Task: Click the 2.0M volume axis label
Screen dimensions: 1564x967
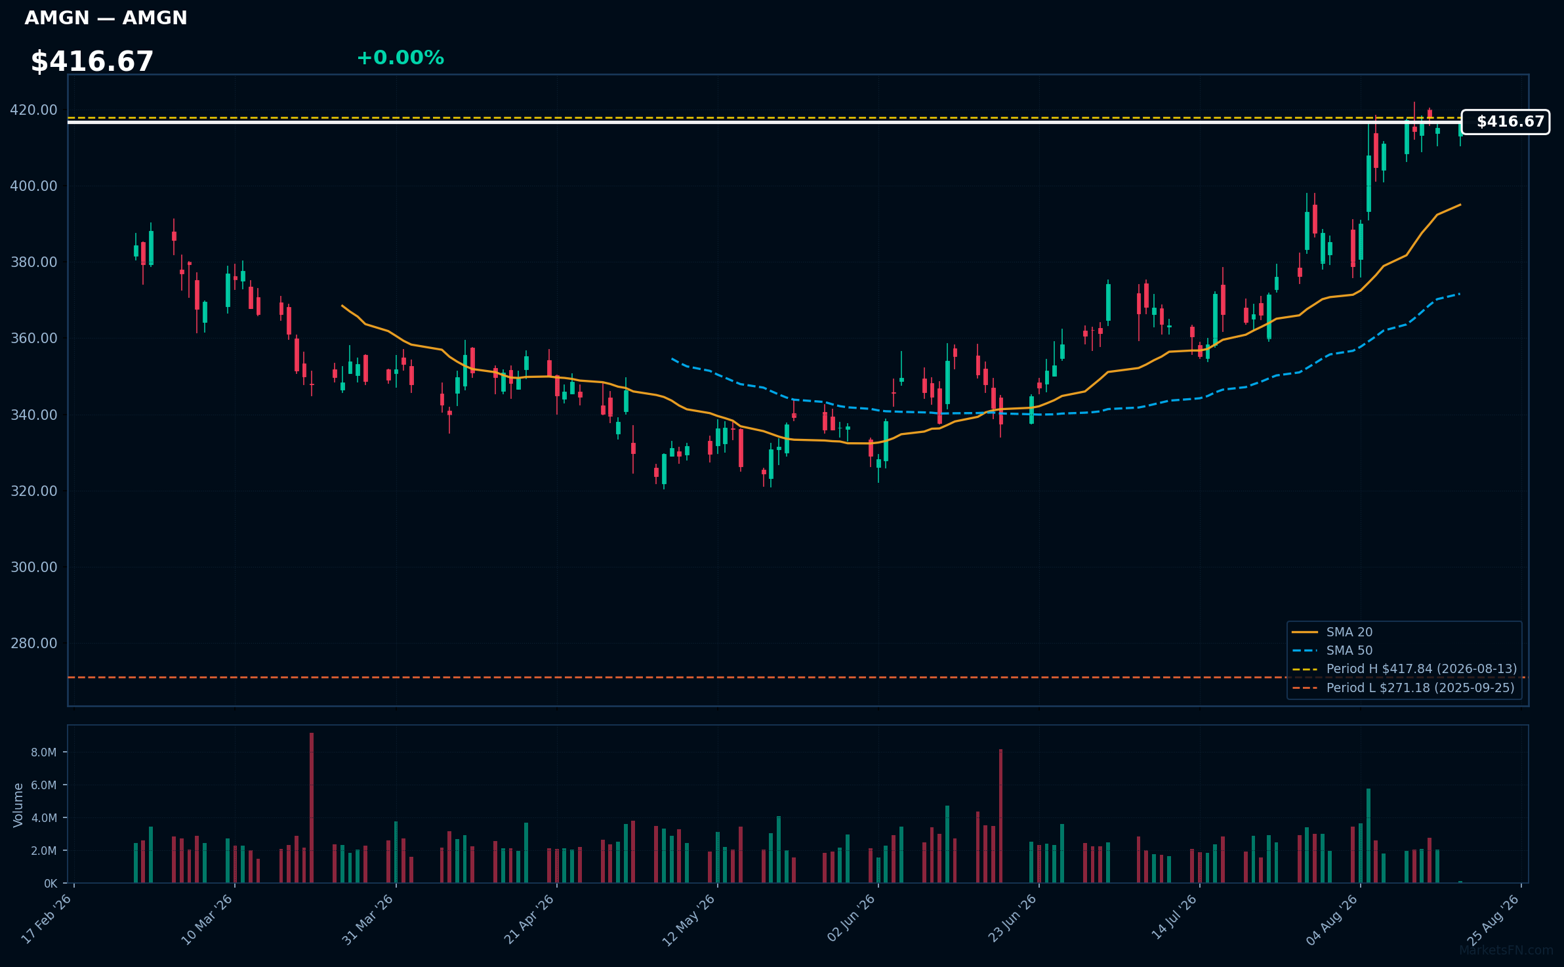Action: [44, 851]
